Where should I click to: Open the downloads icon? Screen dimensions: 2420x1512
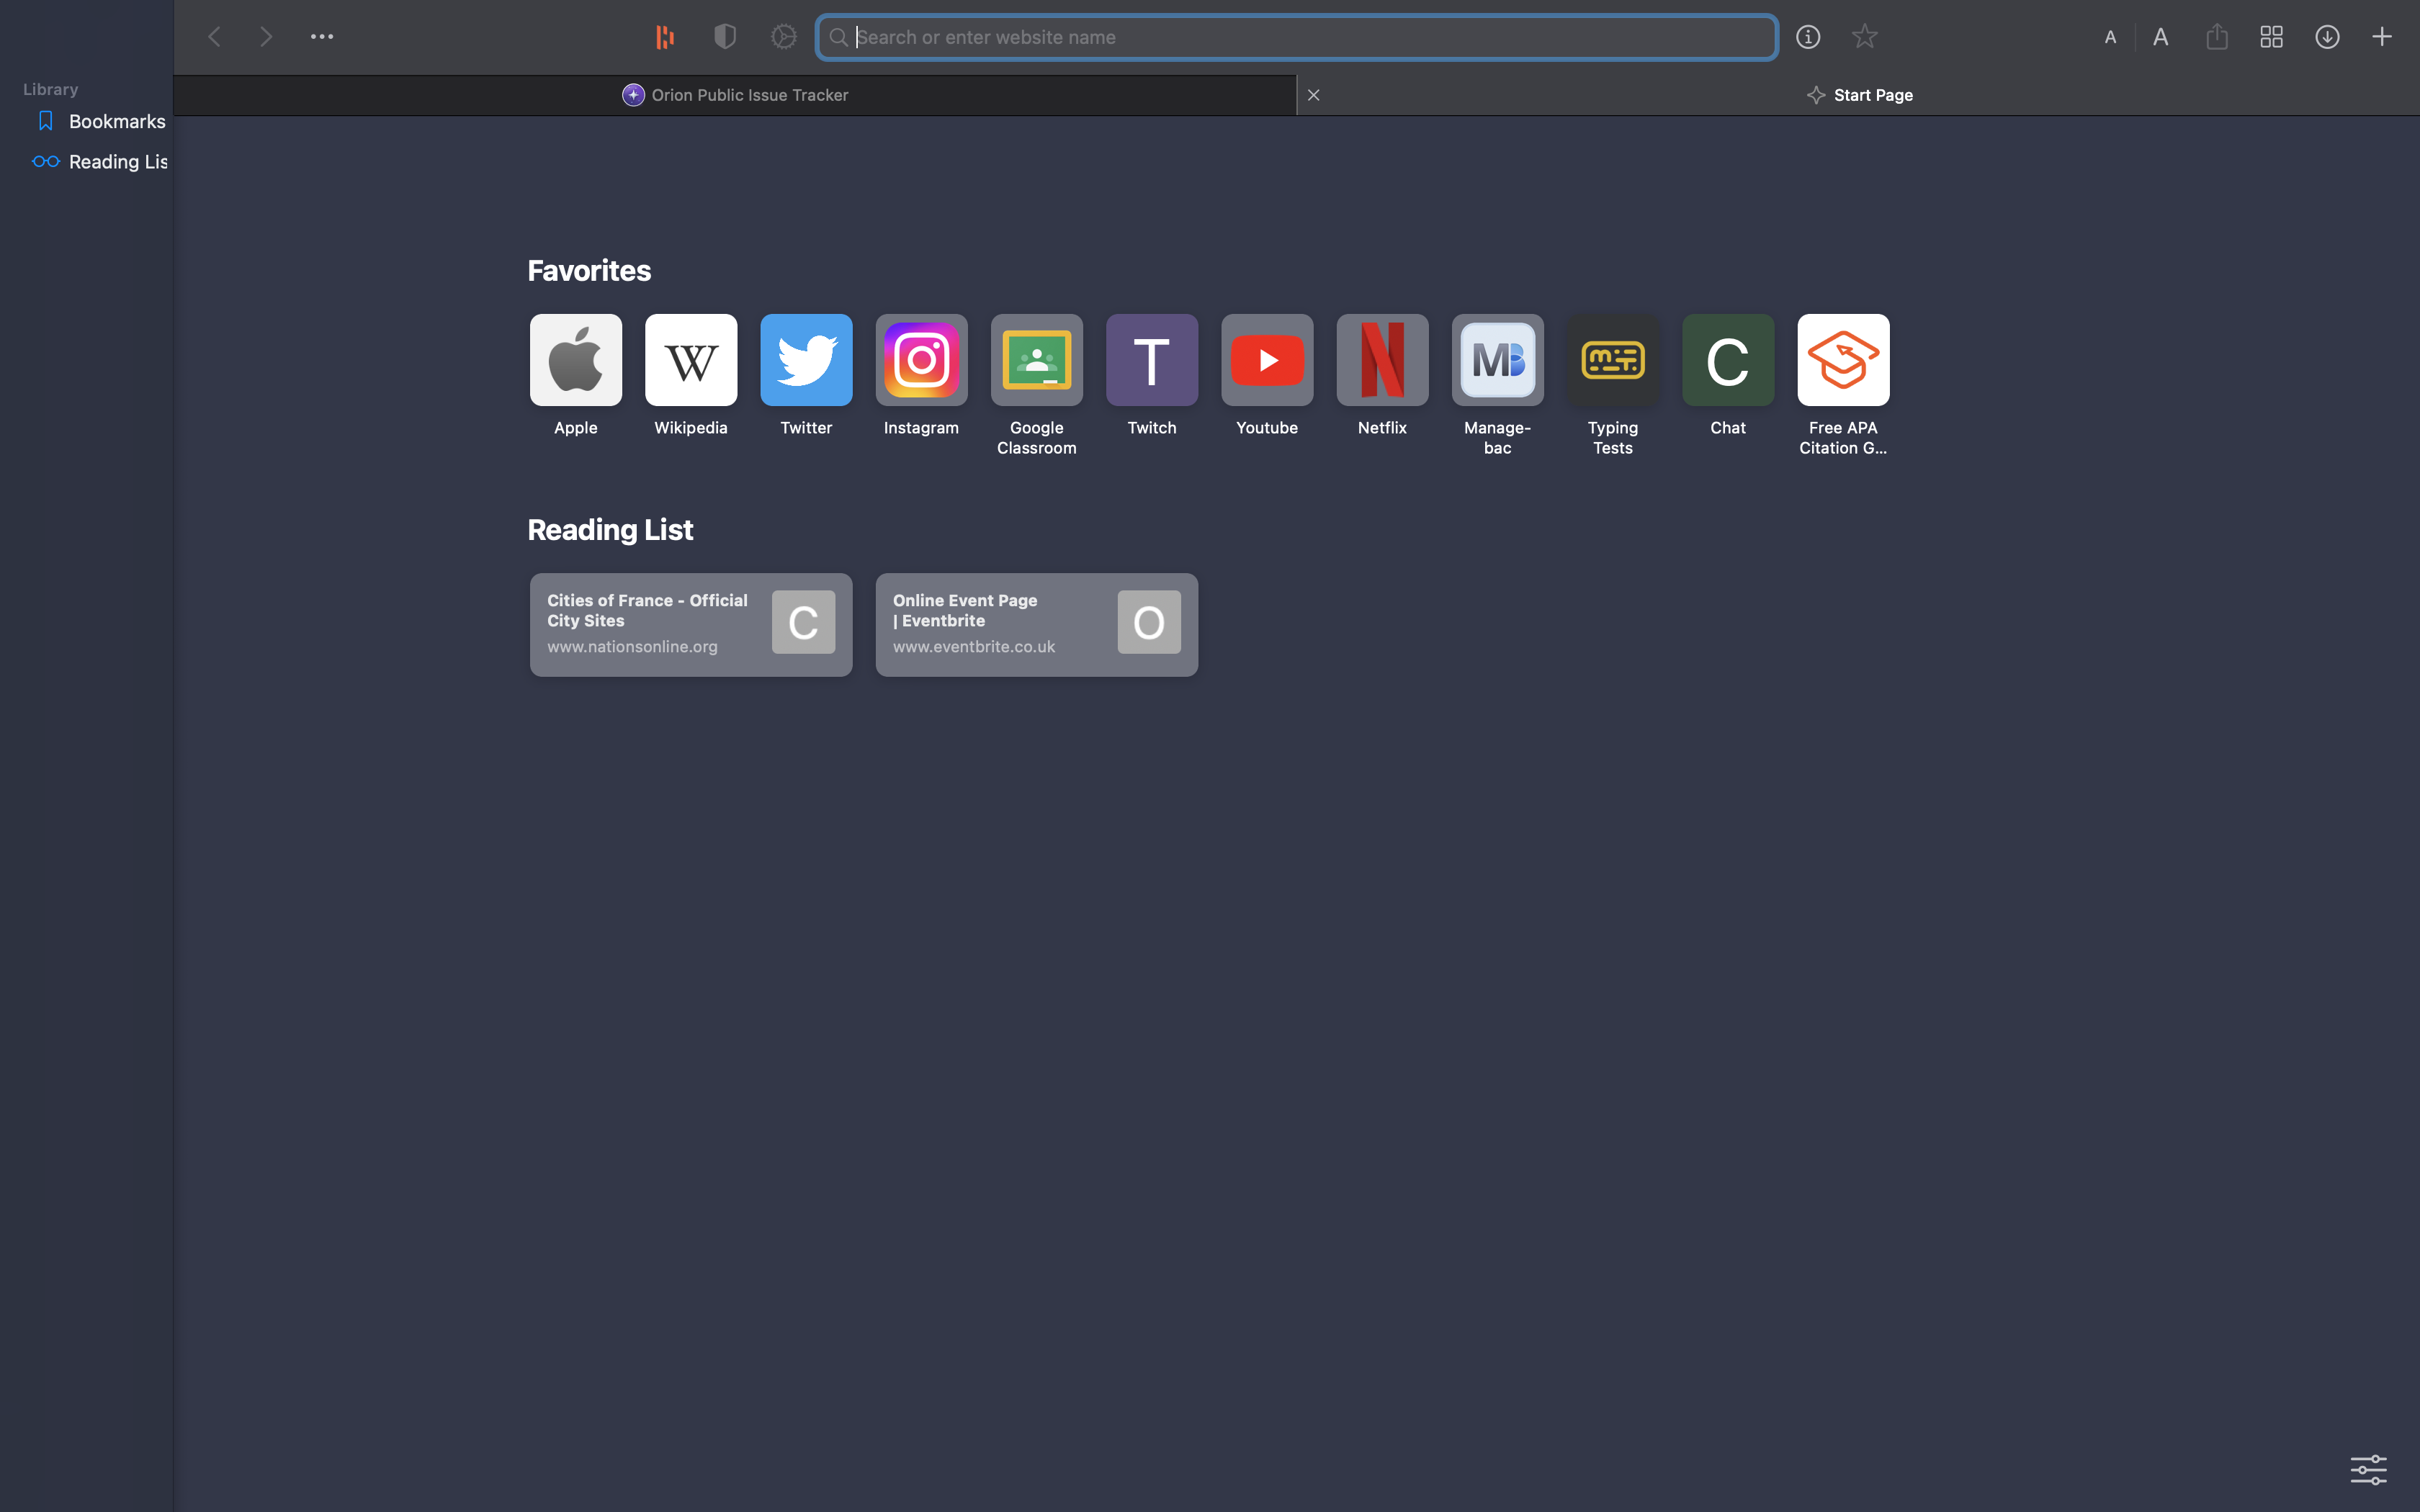(x=2327, y=37)
